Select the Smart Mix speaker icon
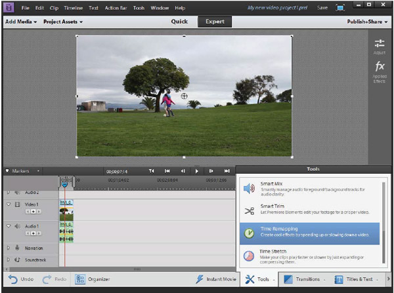 pos(249,188)
